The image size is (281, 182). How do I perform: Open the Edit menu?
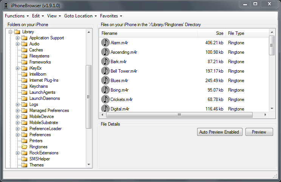tap(38, 16)
